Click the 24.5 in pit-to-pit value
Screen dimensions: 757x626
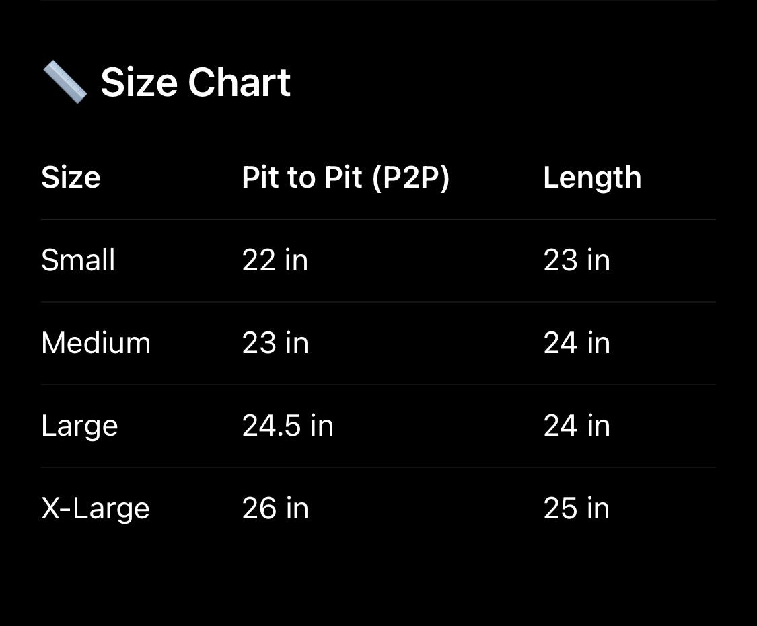287,426
